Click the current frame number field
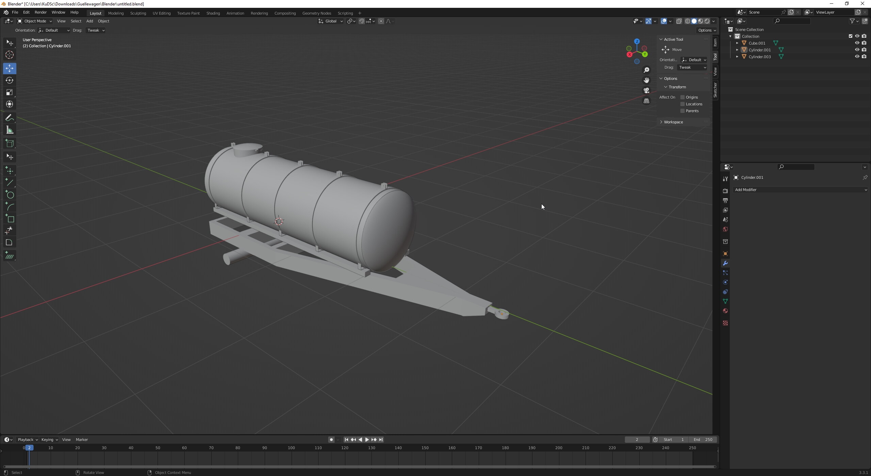The image size is (871, 476). [637, 440]
